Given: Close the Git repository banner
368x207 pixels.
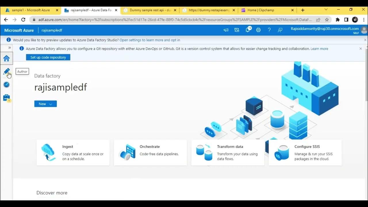Looking at the screenshot, I should pyautogui.click(x=361, y=49).
